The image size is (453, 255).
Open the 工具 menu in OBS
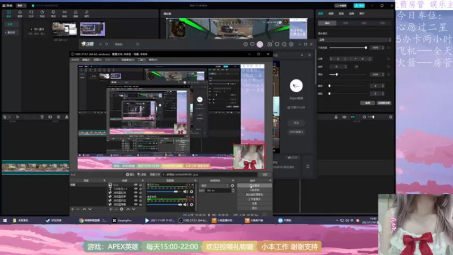[142, 59]
